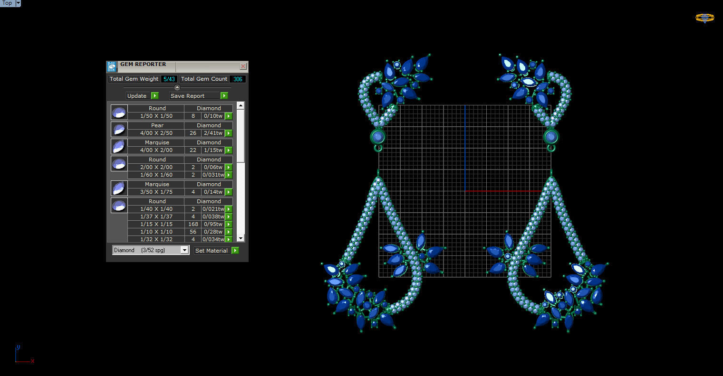Click the quantity cell showing 168
The width and height of the screenshot is (723, 376).
tap(193, 224)
